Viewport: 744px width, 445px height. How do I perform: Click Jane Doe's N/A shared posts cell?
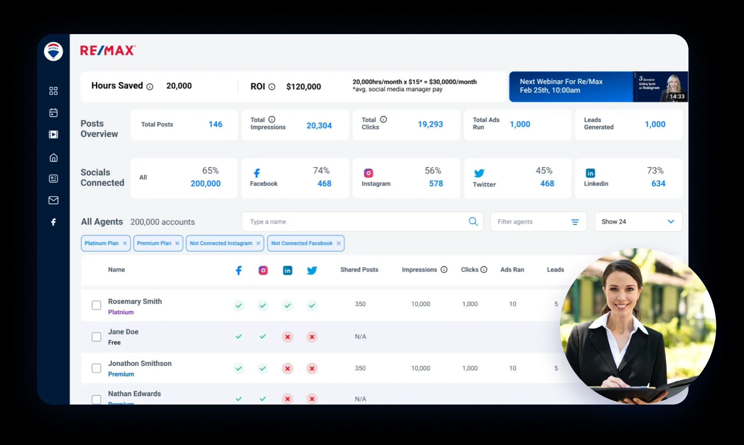(360, 337)
